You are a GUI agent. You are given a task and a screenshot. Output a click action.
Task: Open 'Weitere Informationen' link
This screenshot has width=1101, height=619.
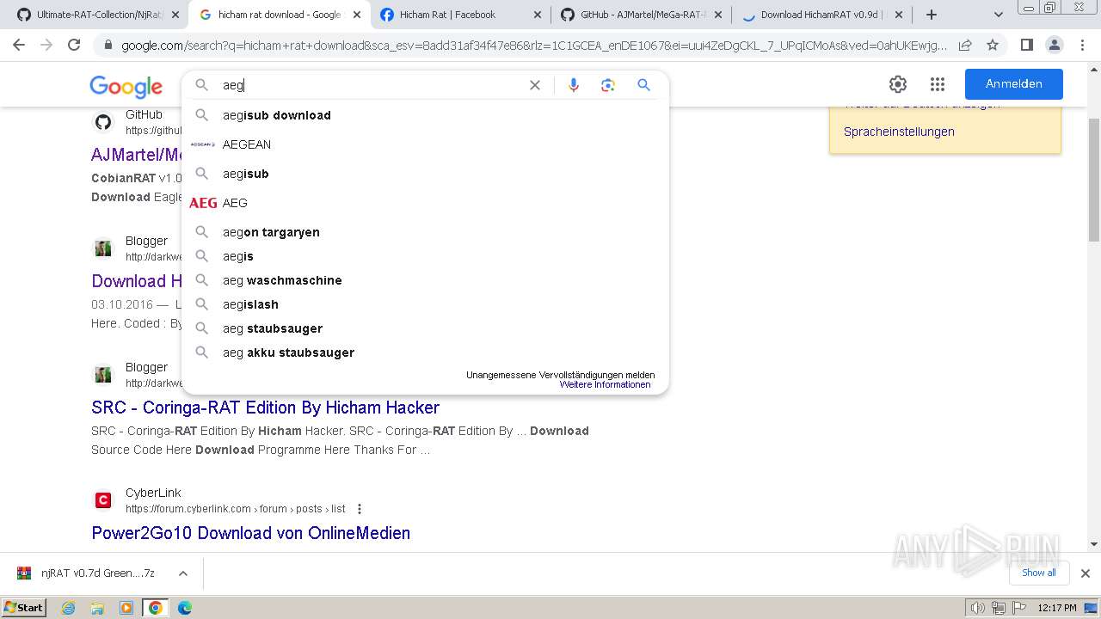(605, 384)
